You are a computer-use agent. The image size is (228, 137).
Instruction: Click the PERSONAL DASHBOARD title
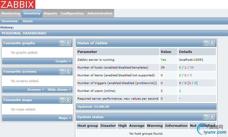24,33
